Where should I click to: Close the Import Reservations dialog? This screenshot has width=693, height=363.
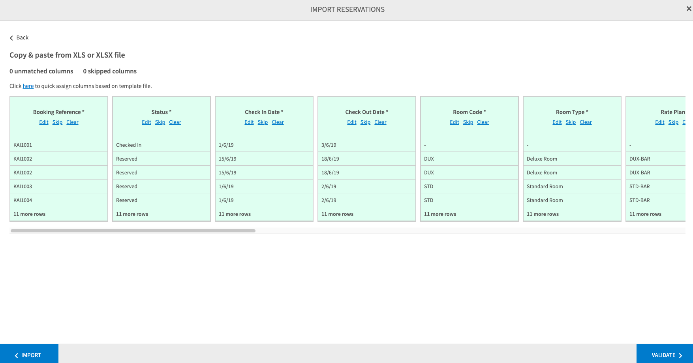click(x=689, y=9)
